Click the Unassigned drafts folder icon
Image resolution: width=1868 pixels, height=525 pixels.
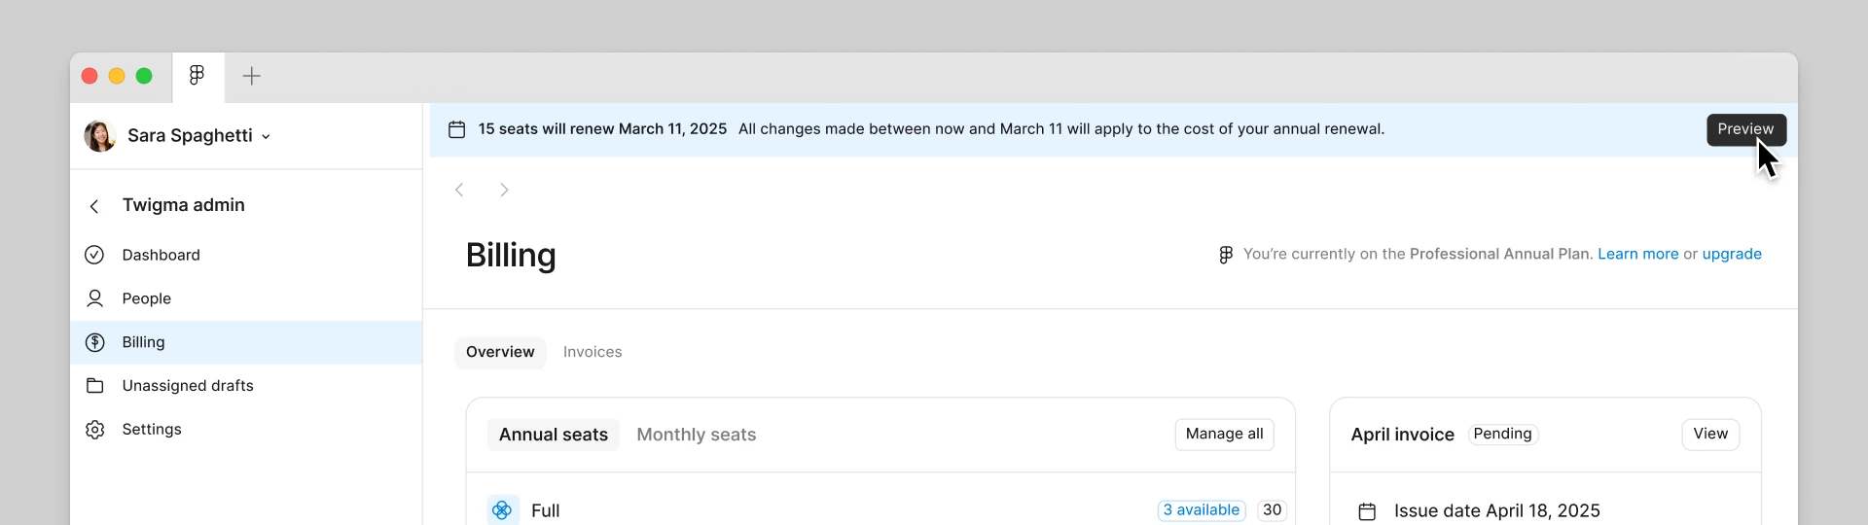point(94,386)
